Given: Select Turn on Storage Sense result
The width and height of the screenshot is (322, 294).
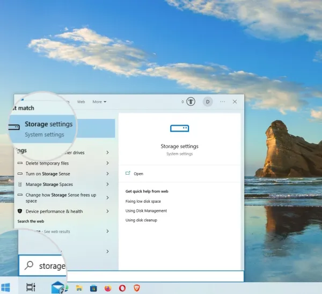Looking at the screenshot, I should coord(64,174).
